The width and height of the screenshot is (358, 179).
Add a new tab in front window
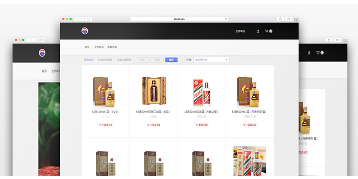coord(296,20)
